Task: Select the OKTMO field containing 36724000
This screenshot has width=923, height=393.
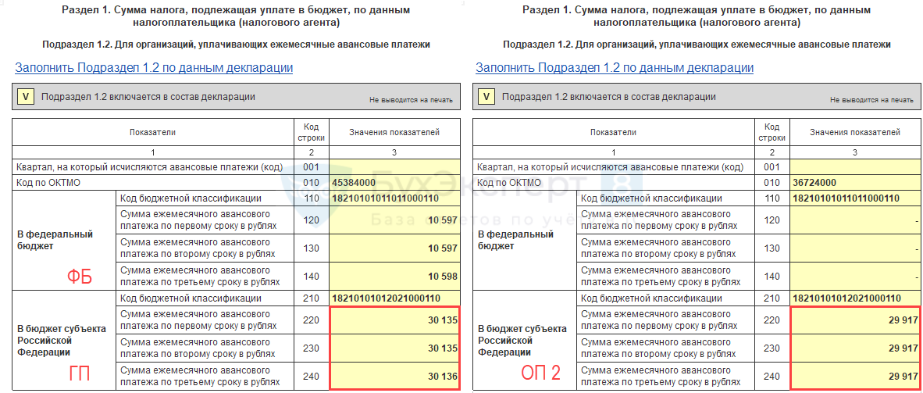Action: (855, 183)
